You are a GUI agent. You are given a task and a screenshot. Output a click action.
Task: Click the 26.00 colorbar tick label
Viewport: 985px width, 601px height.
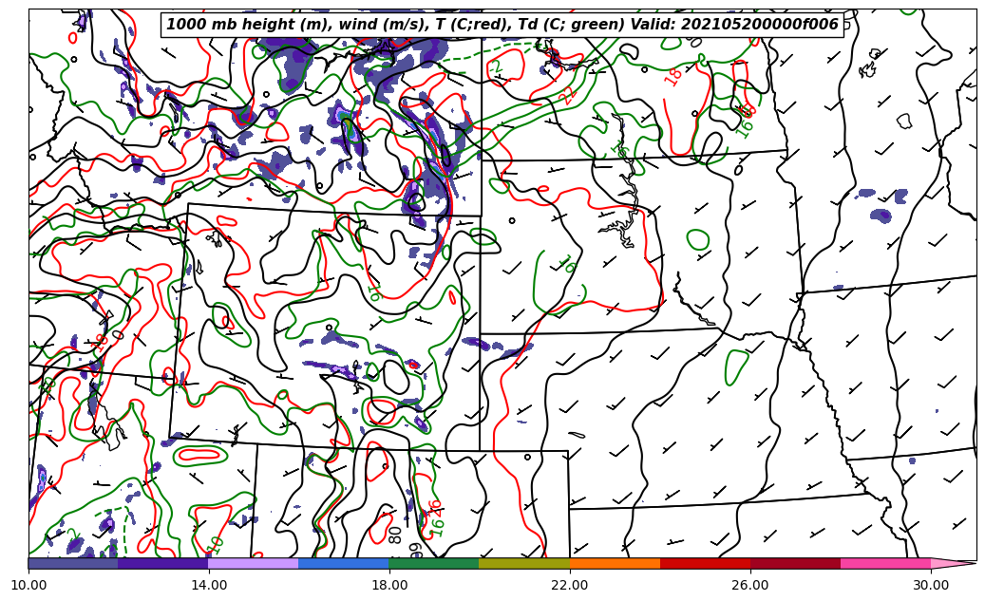[x=750, y=586]
